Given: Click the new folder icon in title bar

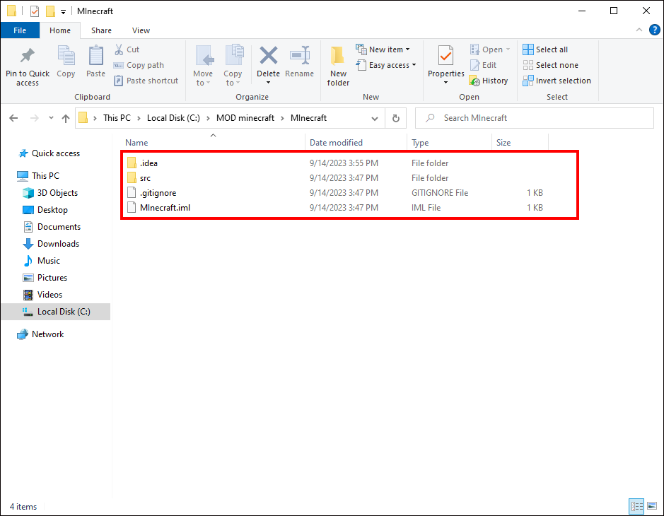Looking at the screenshot, I should coord(50,11).
